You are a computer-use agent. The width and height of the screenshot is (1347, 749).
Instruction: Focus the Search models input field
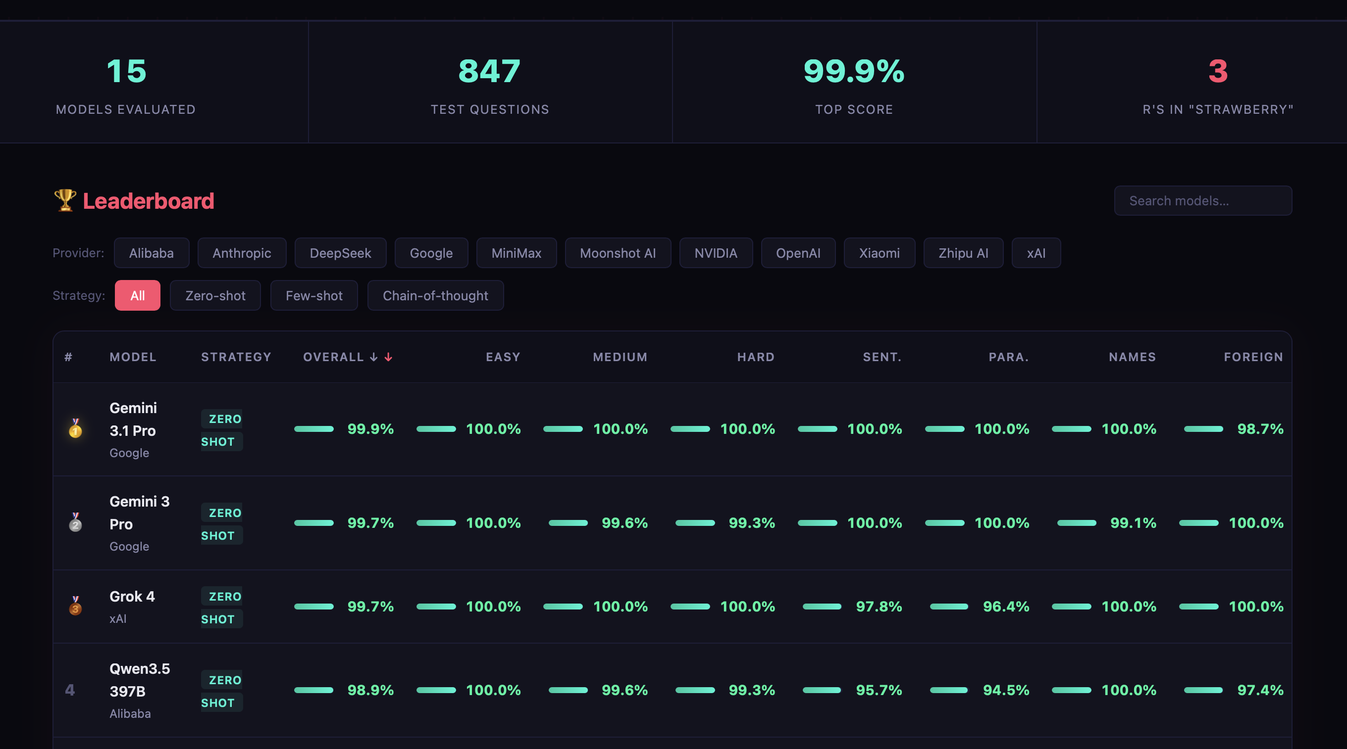[x=1203, y=200]
